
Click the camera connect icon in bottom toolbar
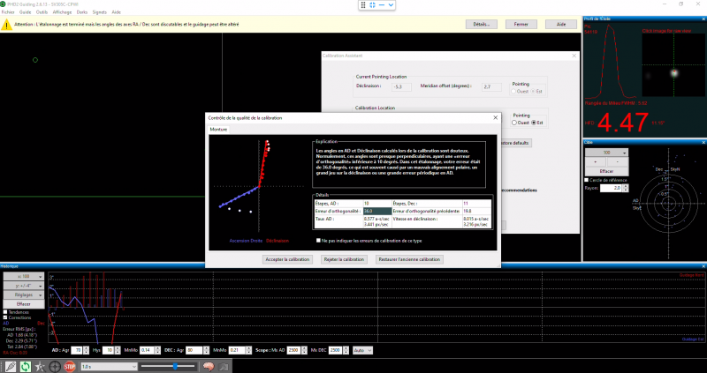[10, 367]
